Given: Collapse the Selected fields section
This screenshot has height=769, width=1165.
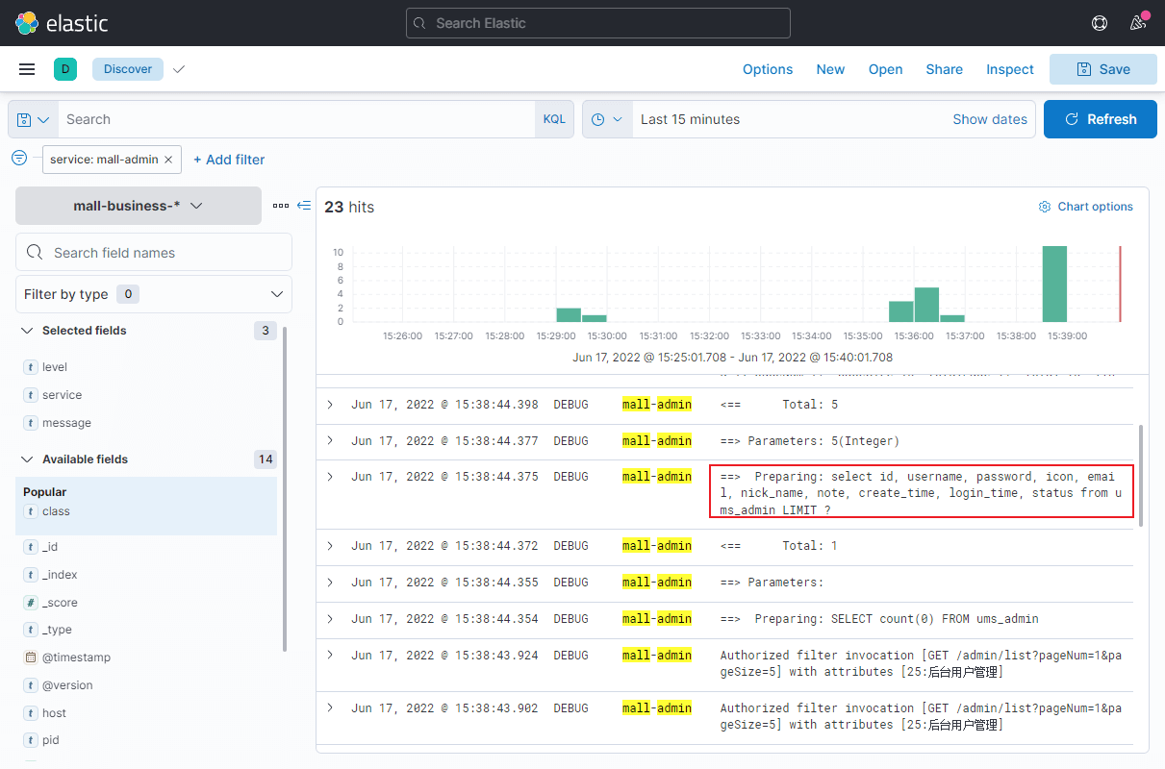Looking at the screenshot, I should 28,331.
